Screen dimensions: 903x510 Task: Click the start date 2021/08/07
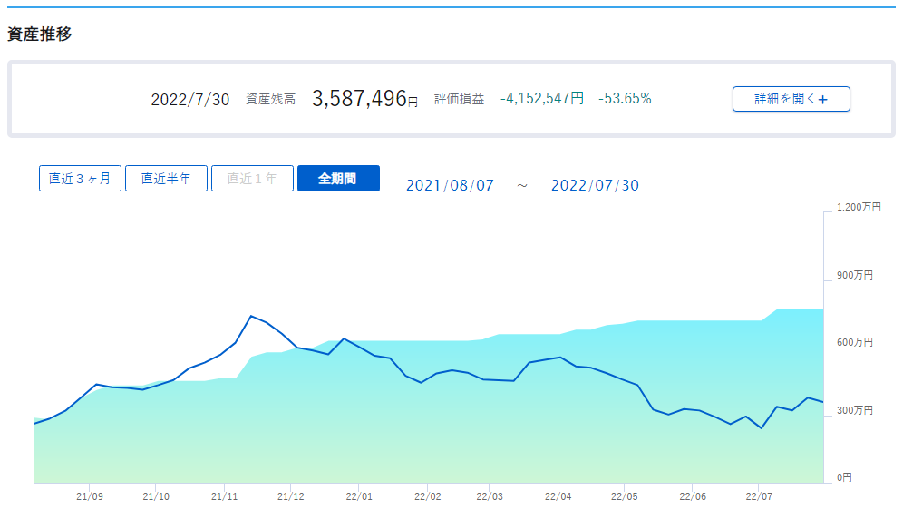450,185
